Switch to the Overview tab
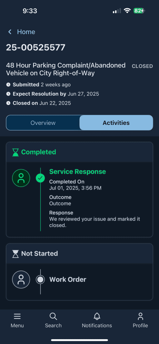Image resolution: width=159 pixels, height=344 pixels. [x=43, y=123]
